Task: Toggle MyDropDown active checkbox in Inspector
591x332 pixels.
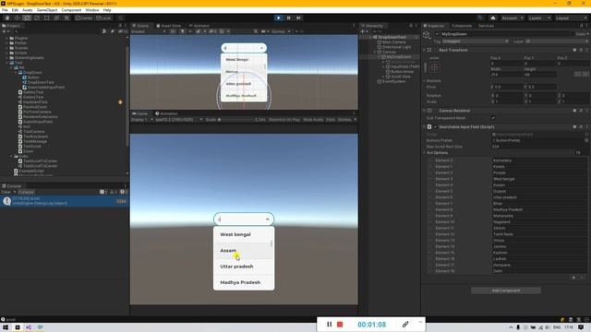Action: click(437, 34)
